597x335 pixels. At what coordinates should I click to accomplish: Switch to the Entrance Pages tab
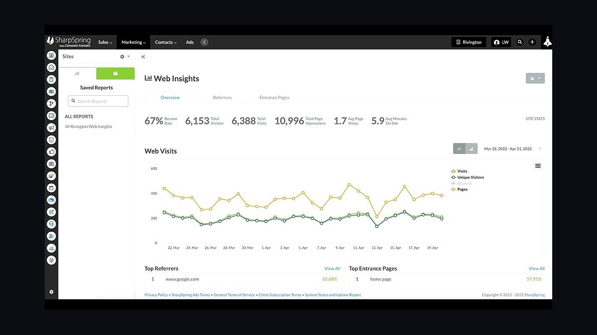click(x=275, y=98)
